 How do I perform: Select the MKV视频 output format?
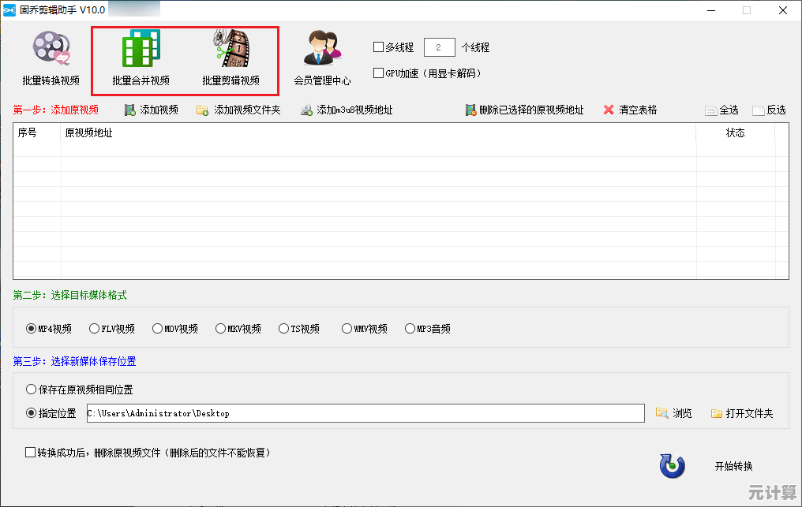(221, 329)
